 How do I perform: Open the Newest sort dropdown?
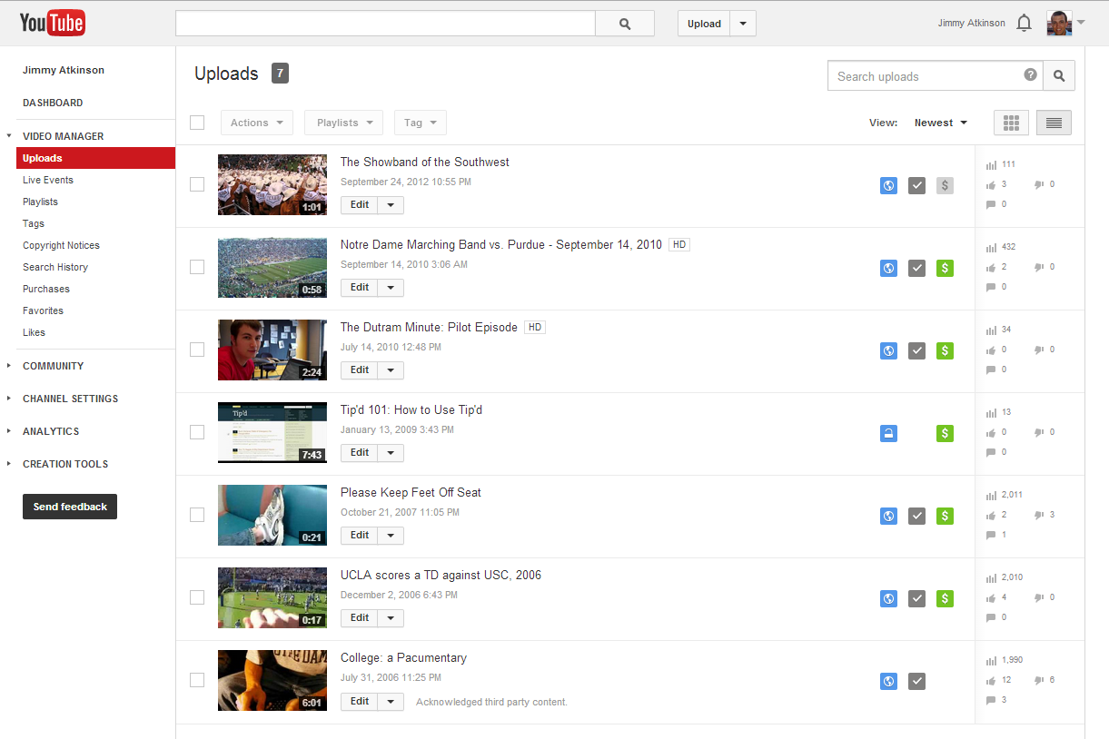[x=940, y=123]
